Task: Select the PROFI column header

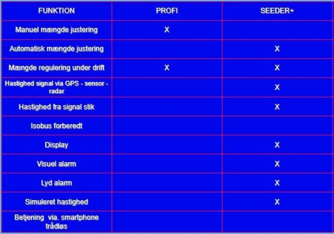Action: (x=167, y=11)
